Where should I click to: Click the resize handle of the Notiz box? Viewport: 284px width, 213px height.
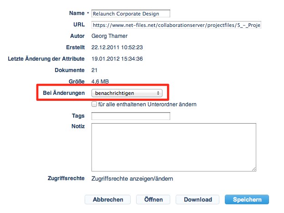(x=253, y=169)
